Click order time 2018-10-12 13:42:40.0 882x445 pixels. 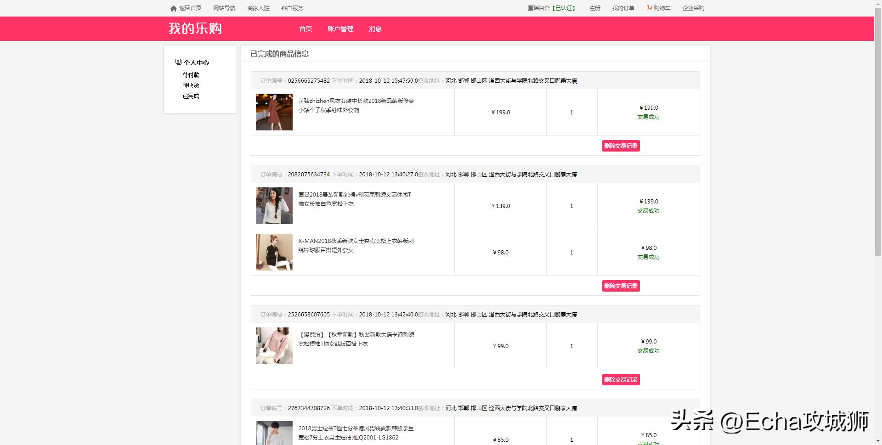388,315
